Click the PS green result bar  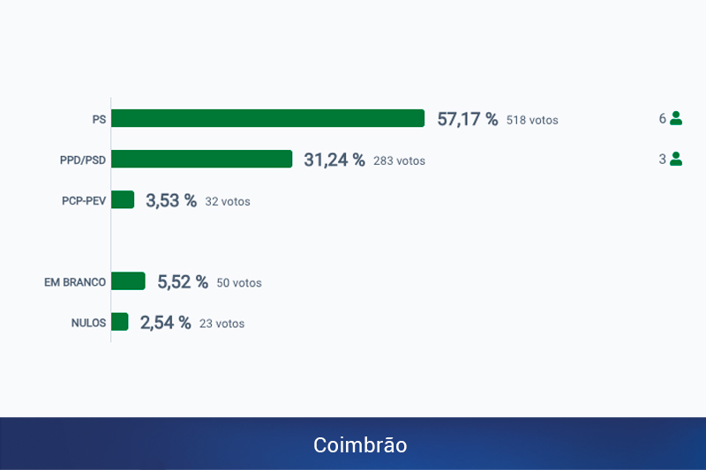[x=267, y=118]
